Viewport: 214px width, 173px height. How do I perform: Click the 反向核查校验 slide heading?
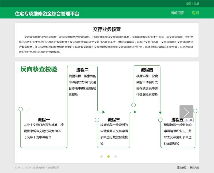pyautogui.click(x=39, y=69)
